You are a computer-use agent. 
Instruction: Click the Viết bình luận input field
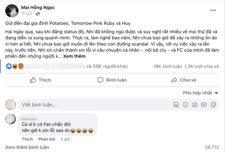click(92, 105)
